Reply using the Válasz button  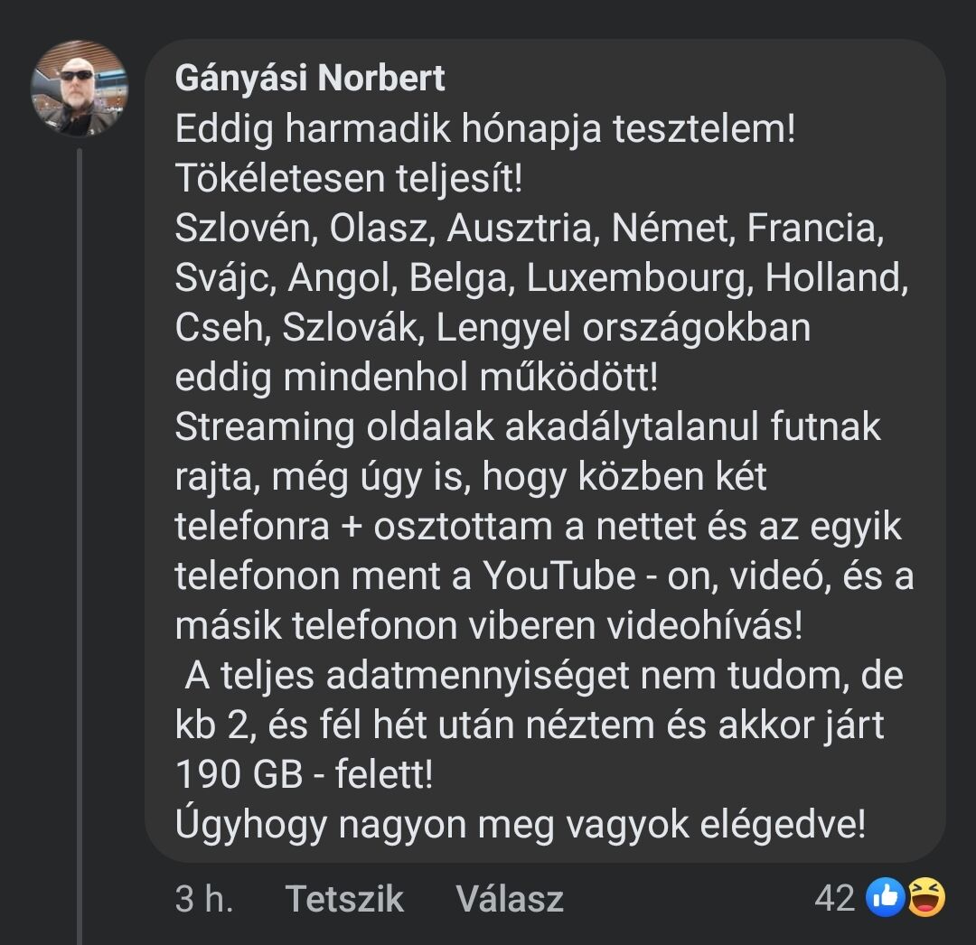(x=510, y=899)
